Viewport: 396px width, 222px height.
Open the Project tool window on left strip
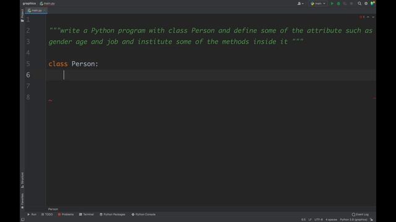point(22,15)
